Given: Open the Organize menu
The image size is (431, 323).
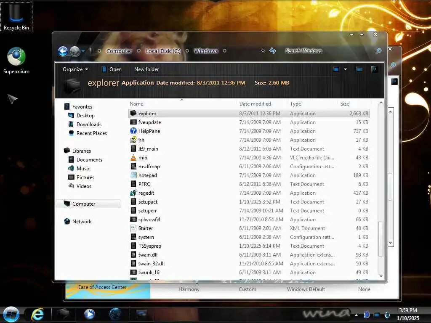Looking at the screenshot, I should [75, 69].
